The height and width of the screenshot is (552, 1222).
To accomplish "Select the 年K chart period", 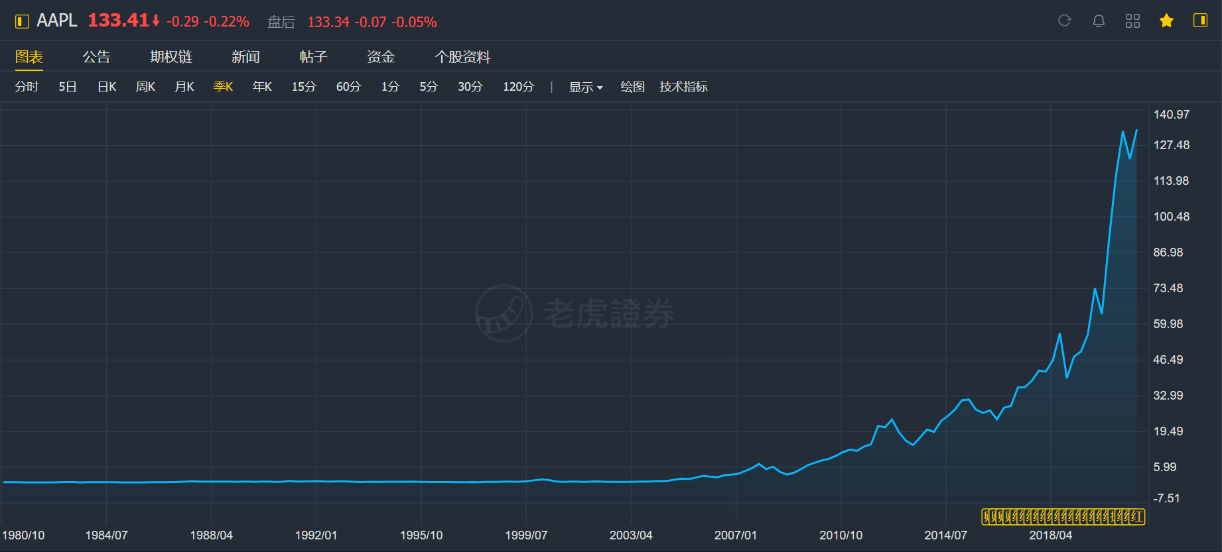I will point(262,87).
